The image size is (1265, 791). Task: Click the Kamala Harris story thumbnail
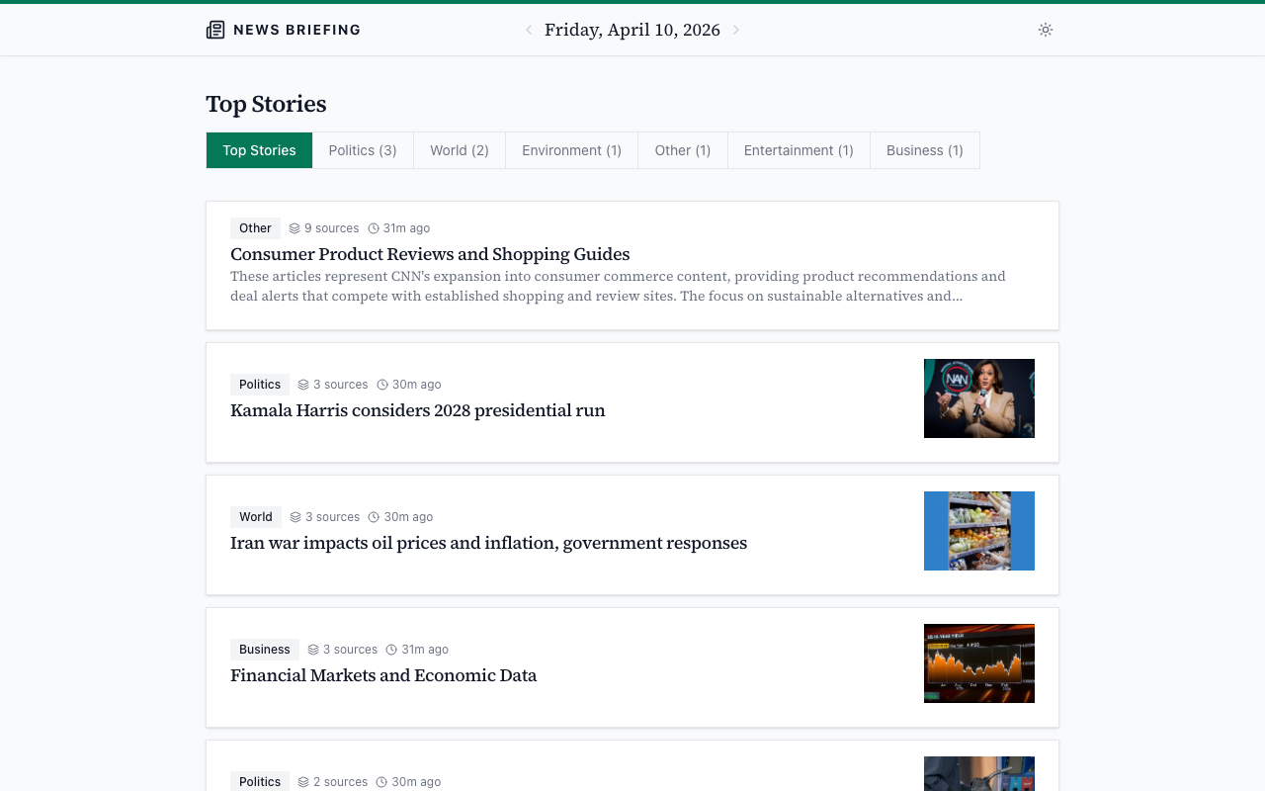click(x=979, y=398)
